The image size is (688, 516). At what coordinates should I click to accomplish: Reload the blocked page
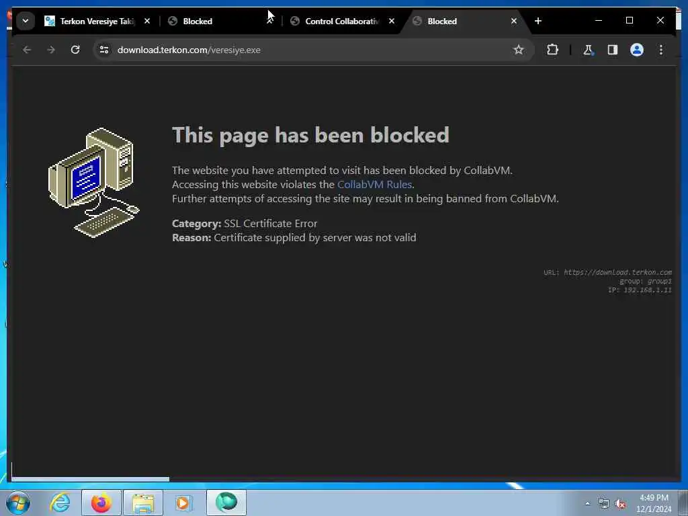[x=75, y=50]
